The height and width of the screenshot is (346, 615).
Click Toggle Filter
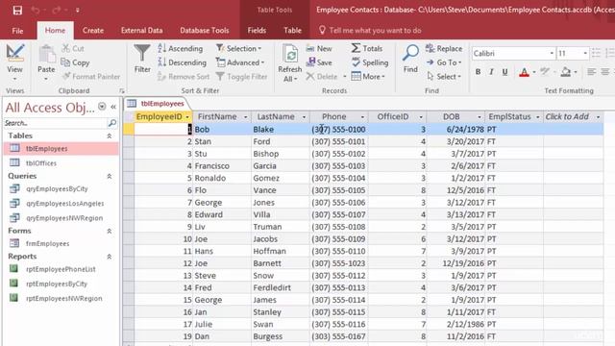pyautogui.click(x=241, y=77)
